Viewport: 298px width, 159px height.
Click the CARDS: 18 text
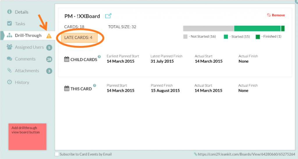pyautogui.click(x=74, y=27)
